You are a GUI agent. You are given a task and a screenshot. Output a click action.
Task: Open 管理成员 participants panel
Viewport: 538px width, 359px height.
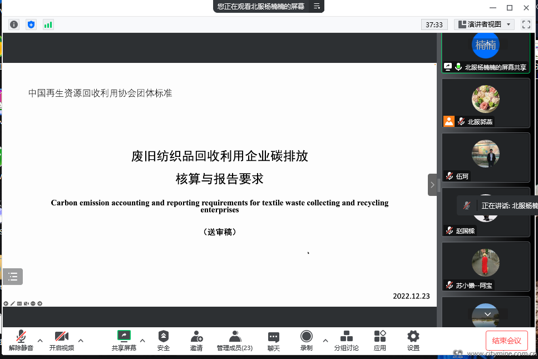[x=235, y=341]
